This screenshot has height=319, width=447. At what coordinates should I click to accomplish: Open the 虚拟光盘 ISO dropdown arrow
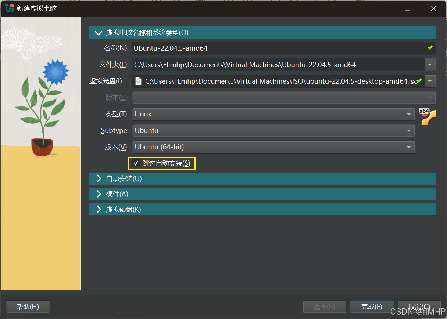point(430,81)
